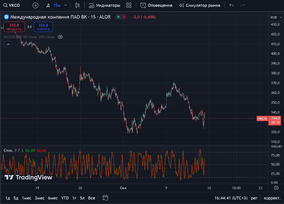
Task: Click the green market status dot
Action: point(118,17)
